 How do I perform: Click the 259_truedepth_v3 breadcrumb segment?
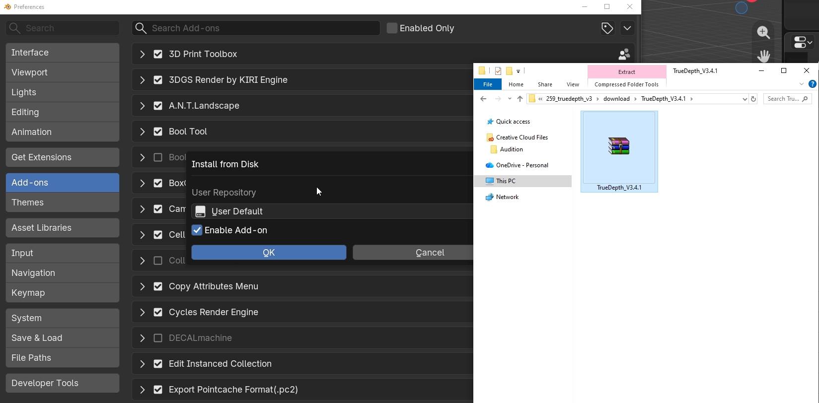(569, 99)
